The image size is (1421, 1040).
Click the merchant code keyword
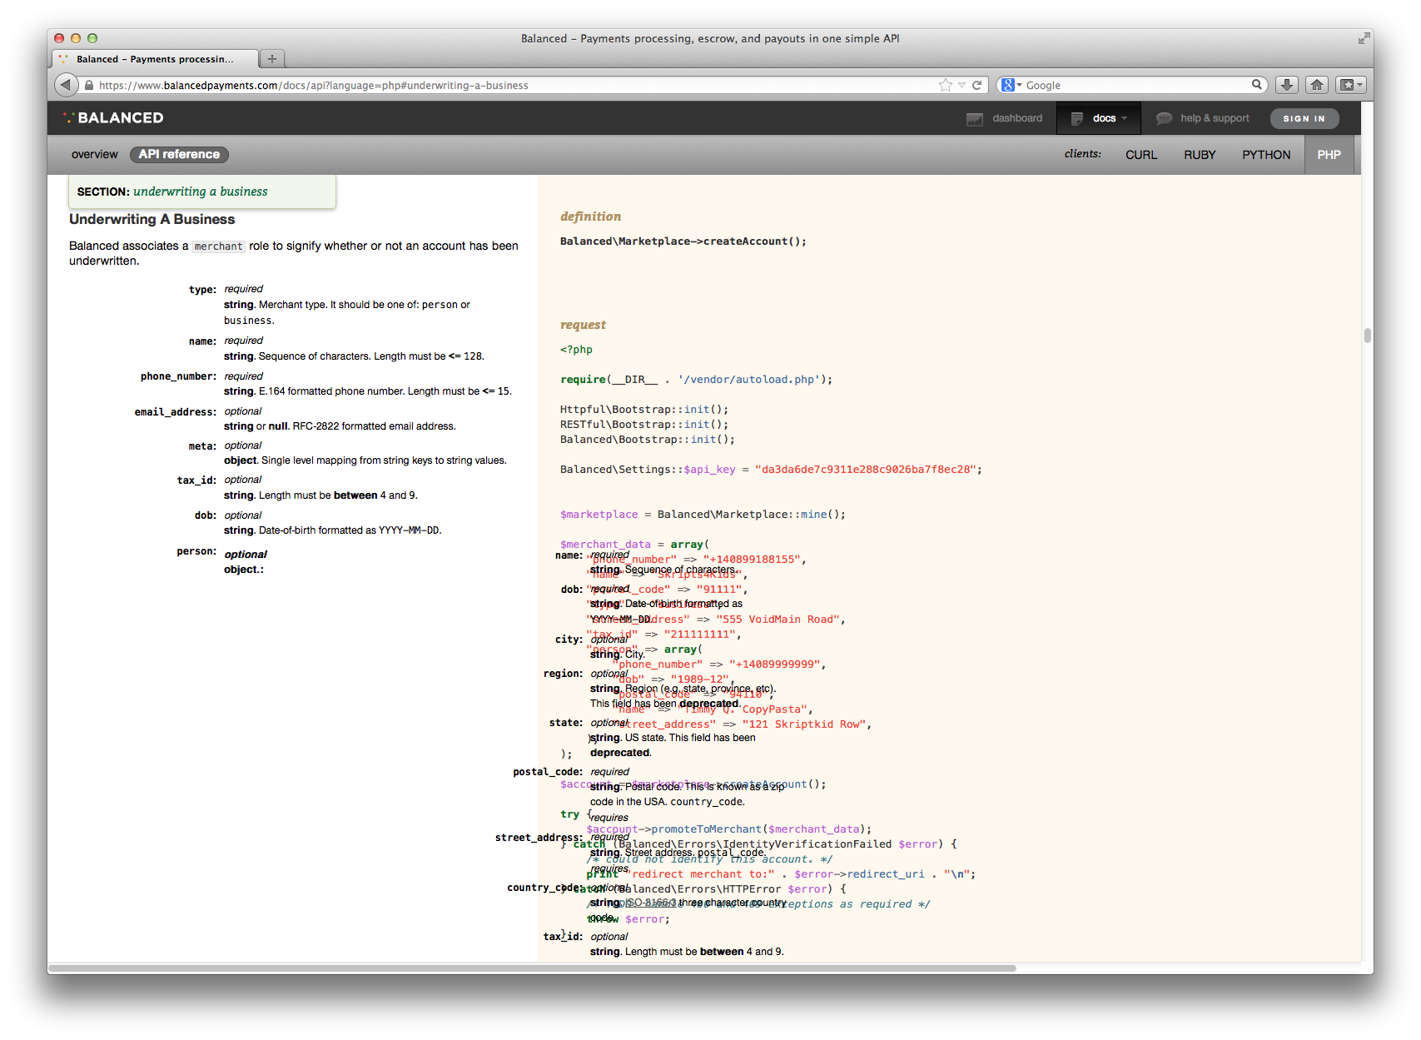[219, 246]
